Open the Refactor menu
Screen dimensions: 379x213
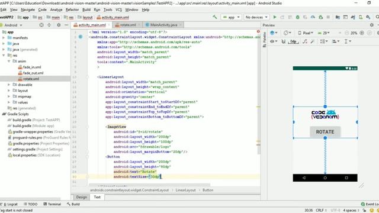point(72,9)
